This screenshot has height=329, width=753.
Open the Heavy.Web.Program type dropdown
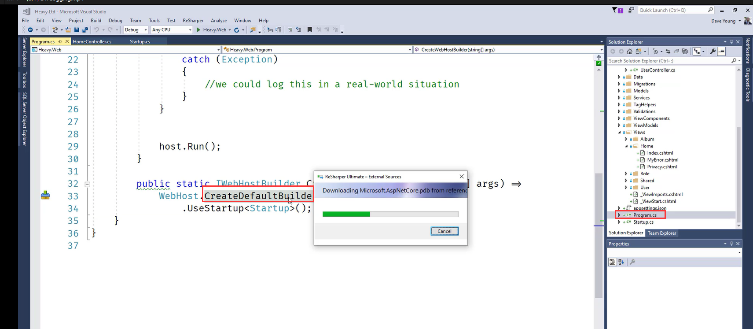[x=317, y=50]
